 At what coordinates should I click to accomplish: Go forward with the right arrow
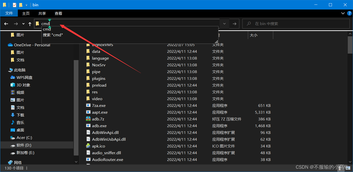(x=16, y=24)
